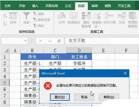
Task: Confirm entry with the formula bar checkmark
Action: 50,41
